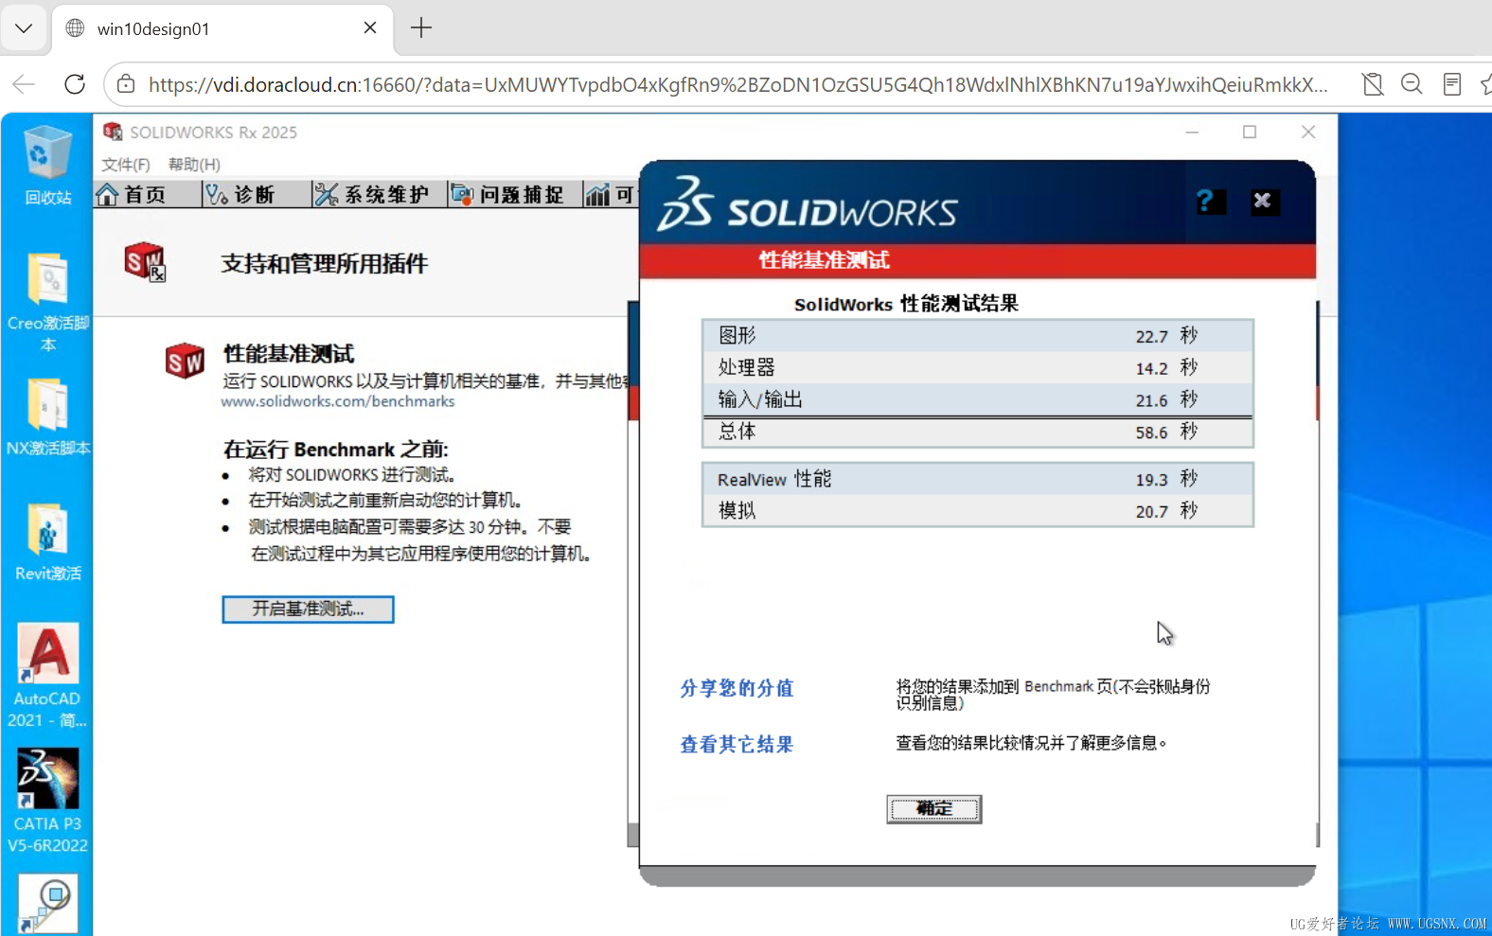The image size is (1492, 936).
Task: Click the SolidWorks 性能测试结果 heading
Action: [x=906, y=304]
